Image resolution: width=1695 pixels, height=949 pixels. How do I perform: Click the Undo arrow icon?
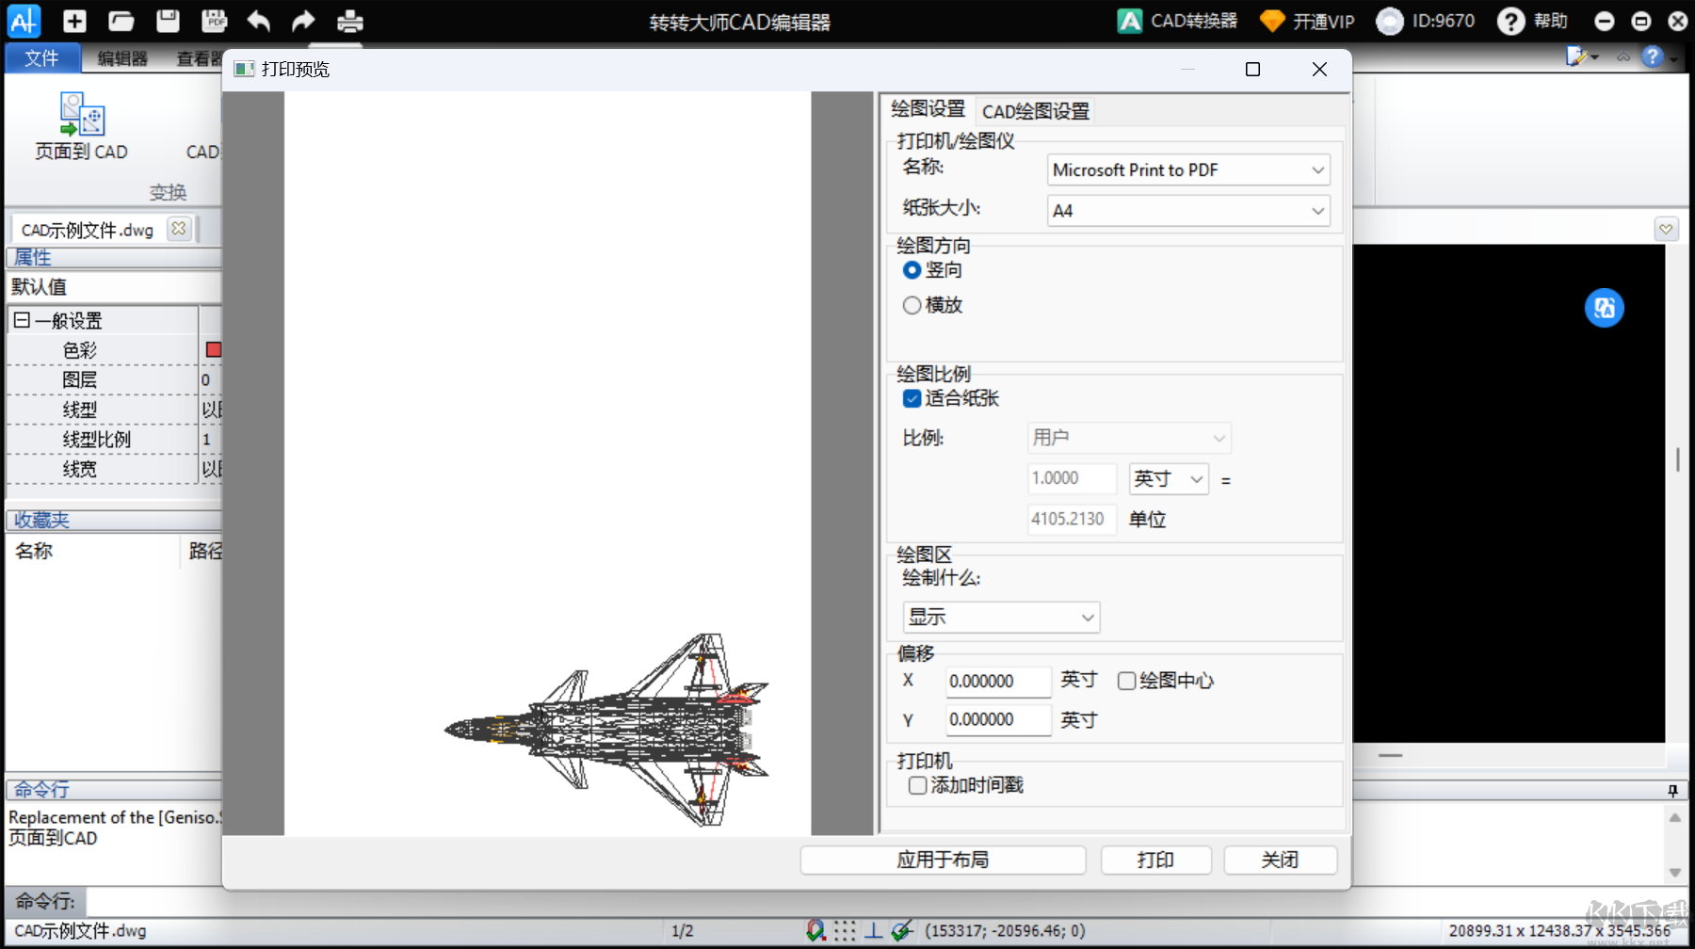tap(258, 21)
